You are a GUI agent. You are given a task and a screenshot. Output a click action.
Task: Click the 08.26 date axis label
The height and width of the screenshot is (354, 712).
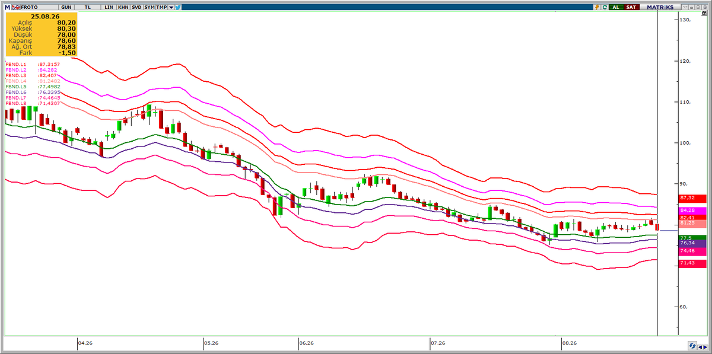coord(570,343)
